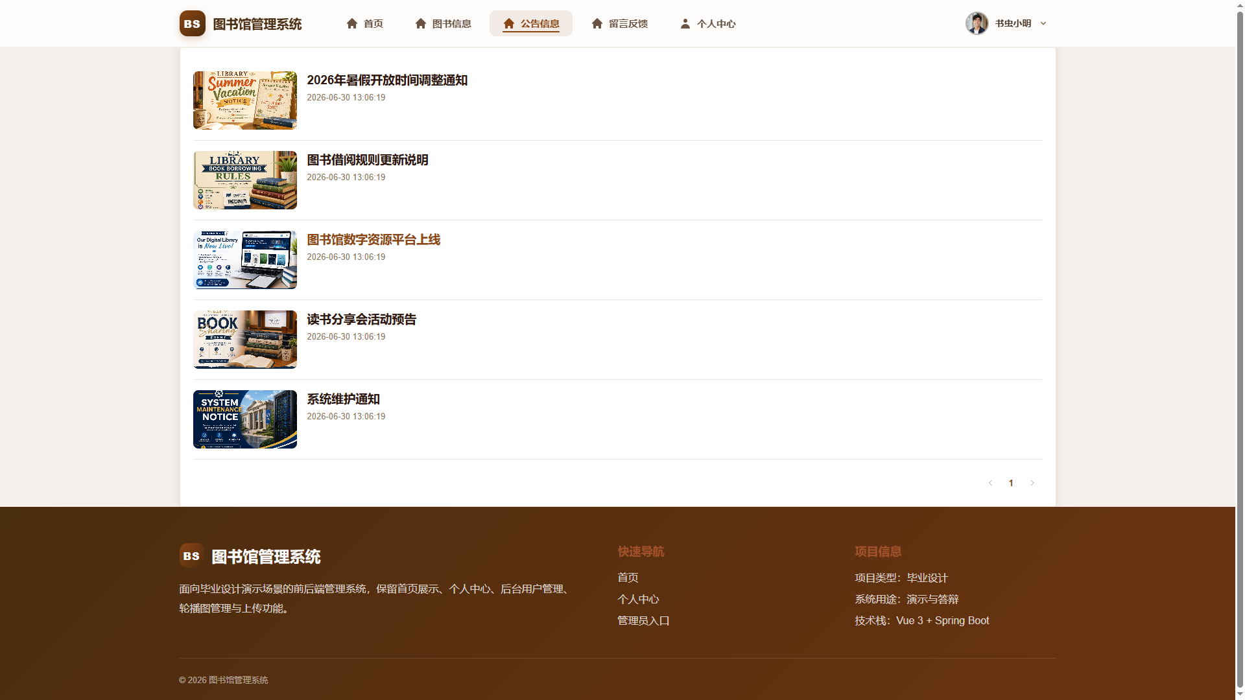
Task: Open the 个人中心 nav tab
Action: tap(707, 23)
